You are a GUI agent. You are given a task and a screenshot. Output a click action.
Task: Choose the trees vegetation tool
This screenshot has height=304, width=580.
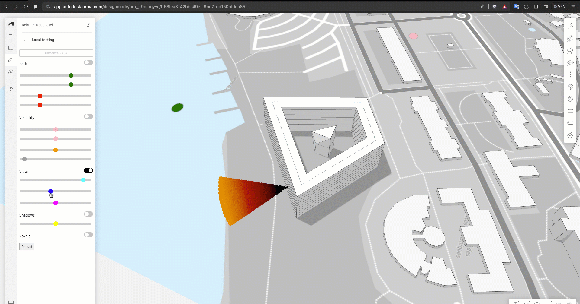click(570, 50)
